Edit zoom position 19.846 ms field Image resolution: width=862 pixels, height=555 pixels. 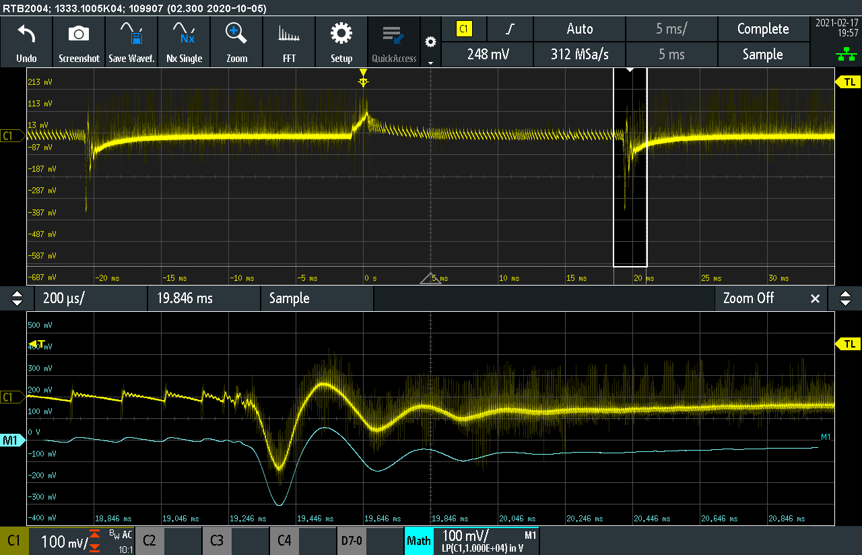pyautogui.click(x=204, y=298)
